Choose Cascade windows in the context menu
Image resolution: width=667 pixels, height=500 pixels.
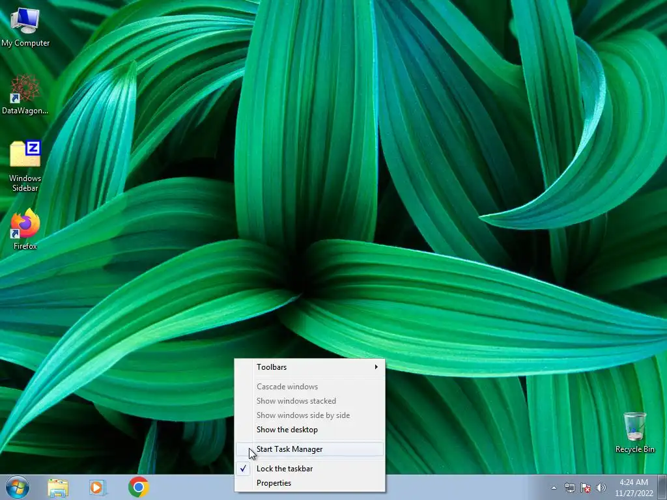point(309,387)
